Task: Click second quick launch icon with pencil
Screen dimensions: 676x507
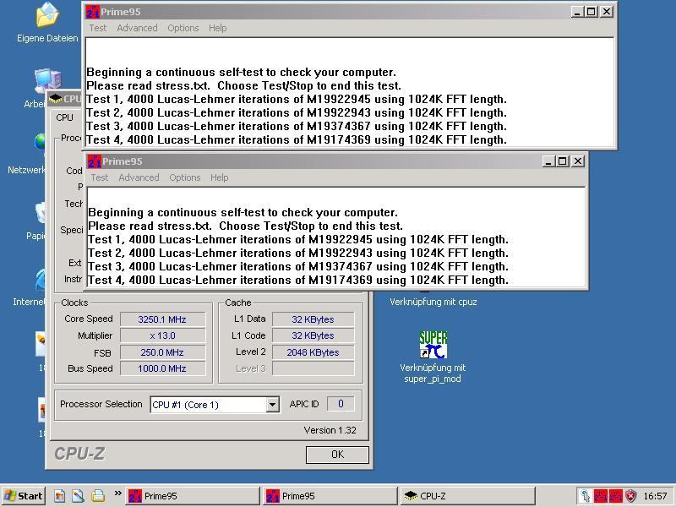Action: (x=79, y=496)
